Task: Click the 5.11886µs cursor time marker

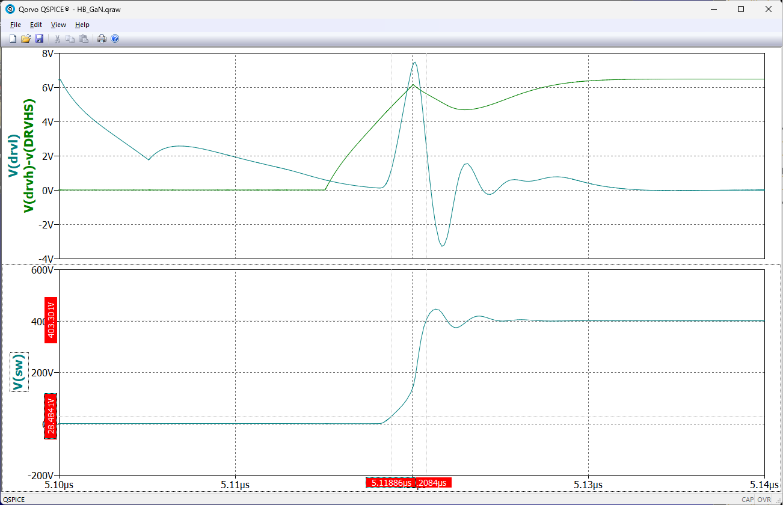Action: pos(391,483)
